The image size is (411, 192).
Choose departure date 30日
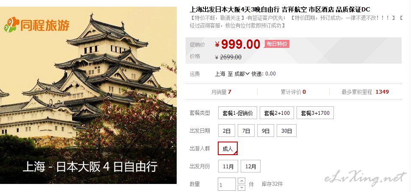click(x=286, y=131)
